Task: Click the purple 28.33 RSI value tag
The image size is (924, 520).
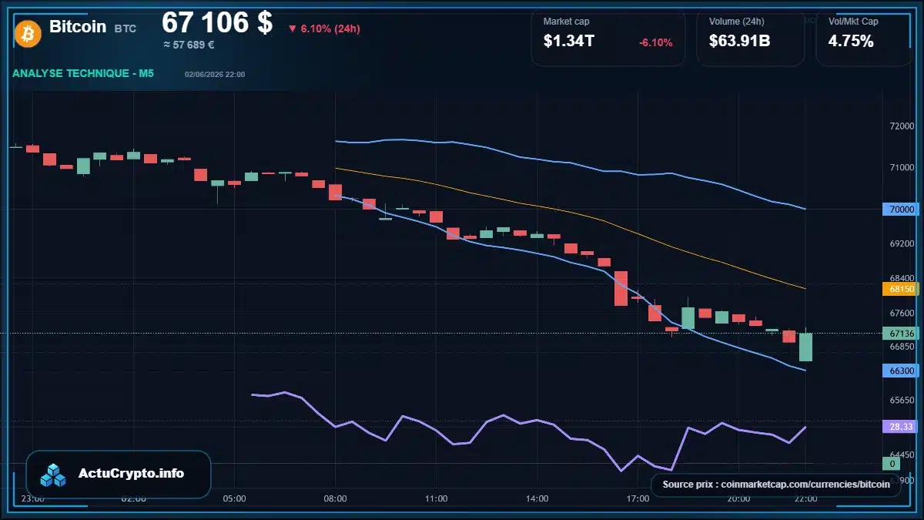Action: [901, 426]
